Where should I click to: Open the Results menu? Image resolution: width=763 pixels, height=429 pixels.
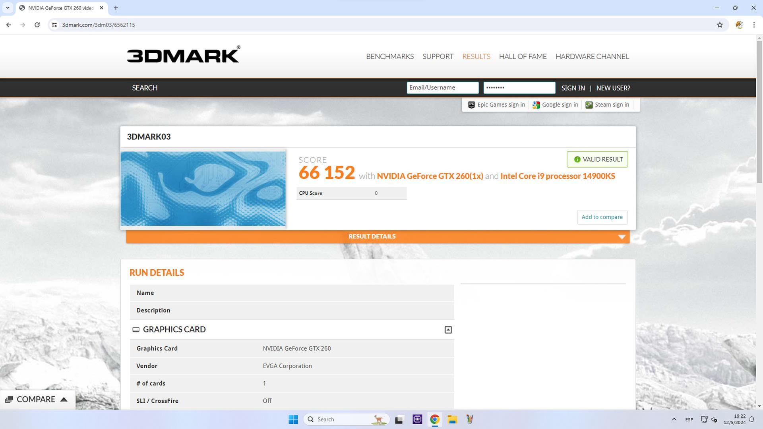(476, 56)
